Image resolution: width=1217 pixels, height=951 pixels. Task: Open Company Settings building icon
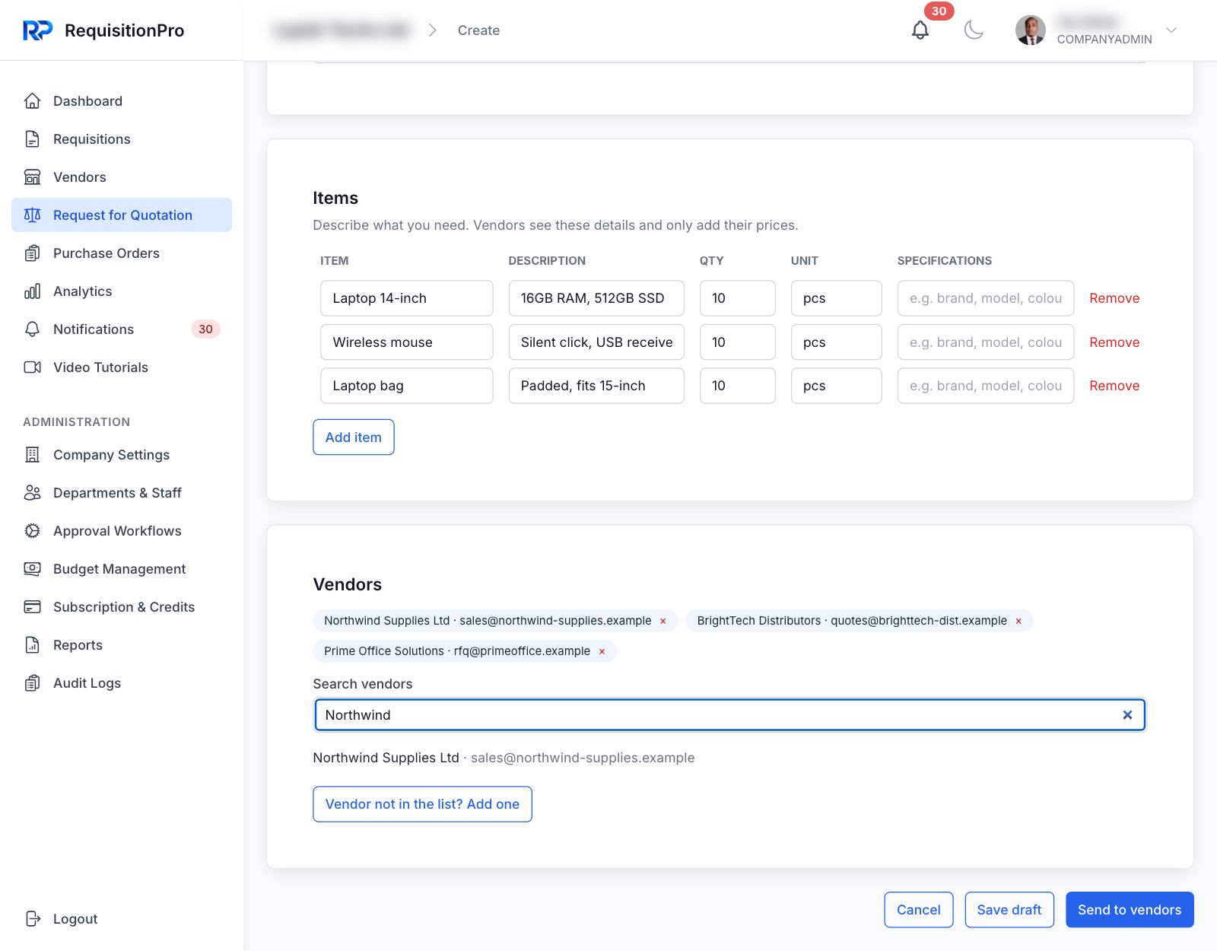(x=32, y=455)
